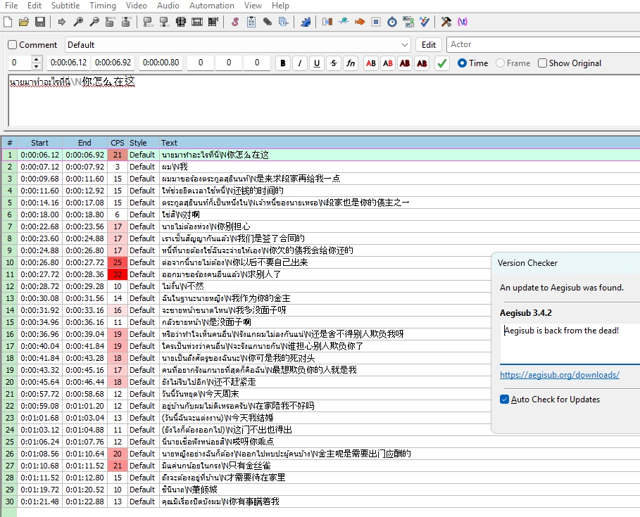Expand the Default style dropdown

[404, 45]
